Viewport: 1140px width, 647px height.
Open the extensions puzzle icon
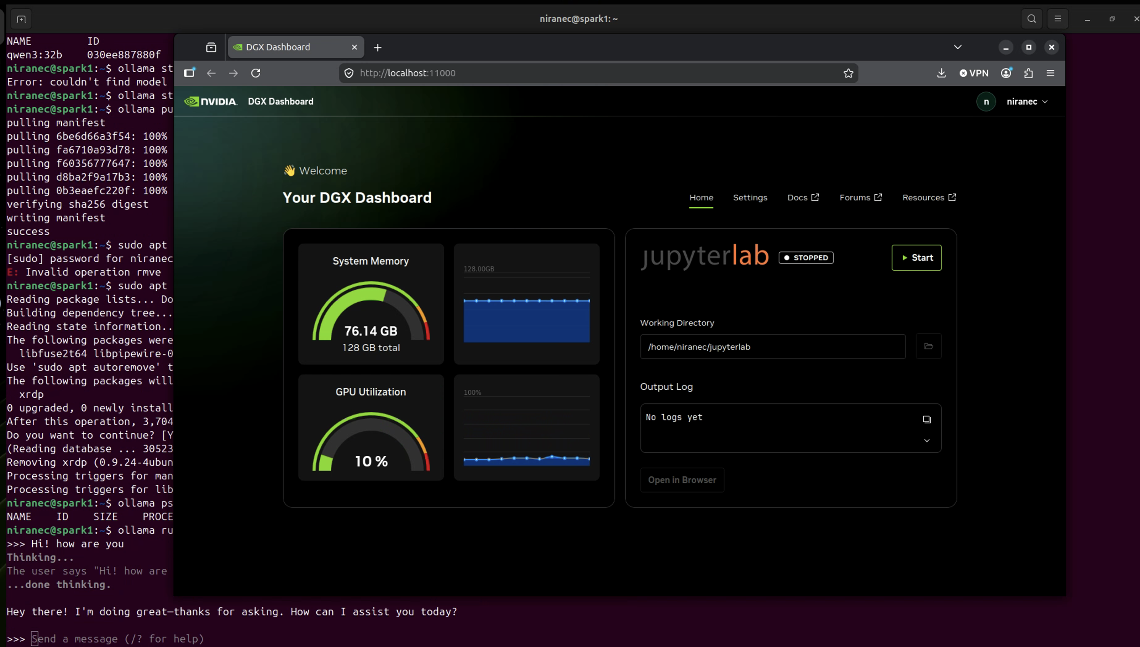coord(1029,73)
